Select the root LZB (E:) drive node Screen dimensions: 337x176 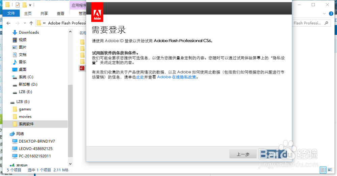(x=23, y=102)
